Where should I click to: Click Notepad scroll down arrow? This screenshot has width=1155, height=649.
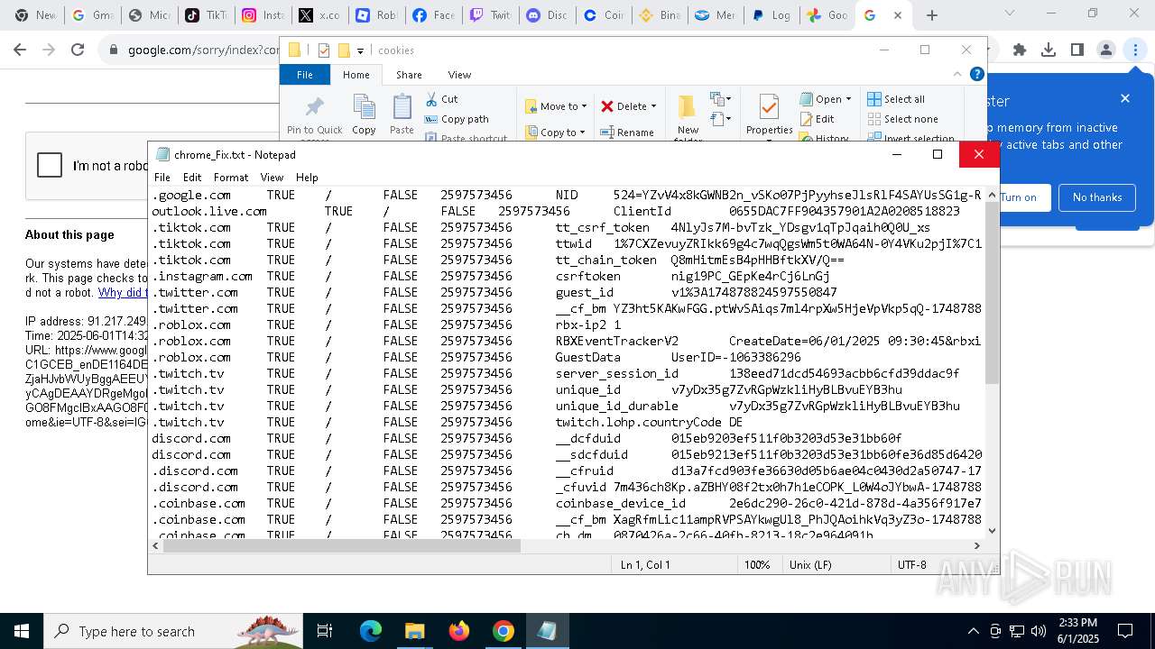993,531
